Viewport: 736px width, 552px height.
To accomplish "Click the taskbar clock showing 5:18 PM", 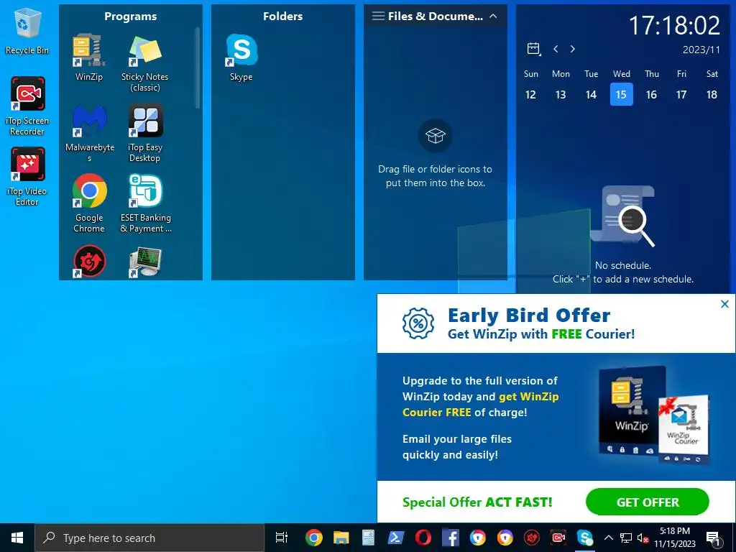I will pos(675,538).
